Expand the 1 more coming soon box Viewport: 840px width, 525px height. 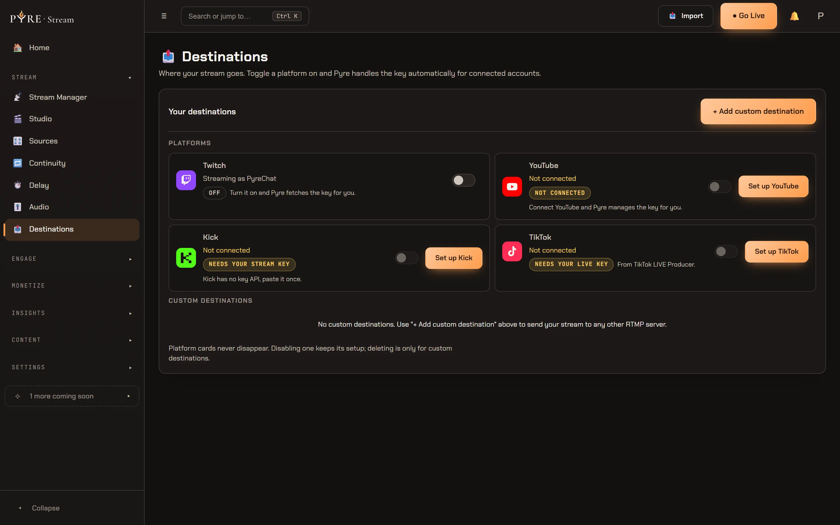[72, 396]
